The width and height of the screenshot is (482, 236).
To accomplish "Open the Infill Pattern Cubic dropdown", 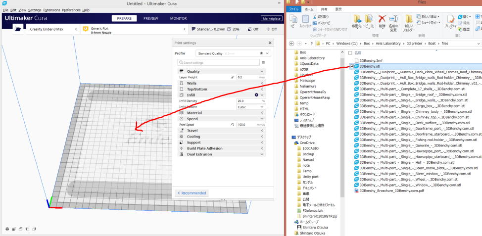I will [x=251, y=107].
